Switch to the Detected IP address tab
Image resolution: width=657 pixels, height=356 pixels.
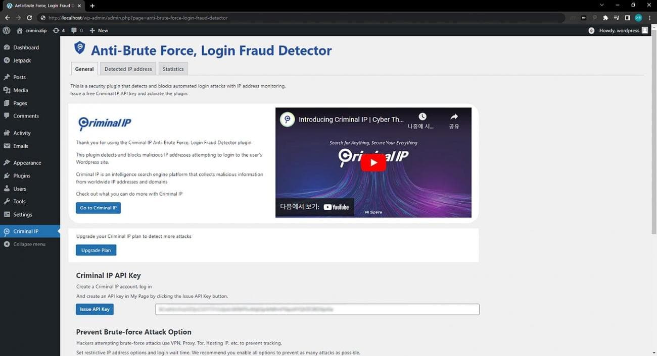click(x=128, y=69)
